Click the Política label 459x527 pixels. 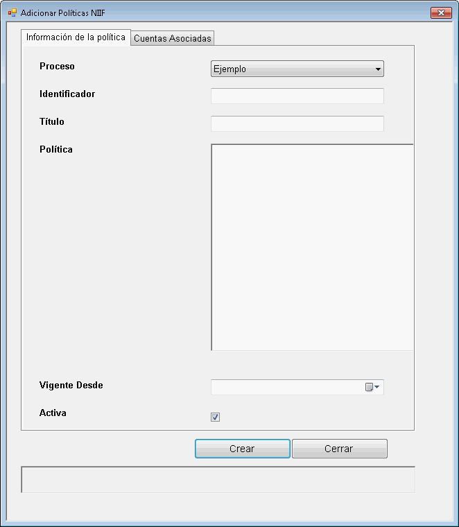(x=56, y=150)
